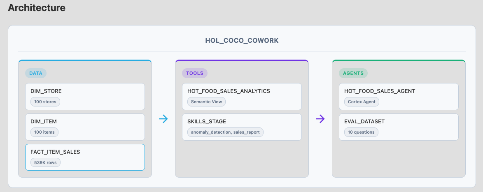Screen dimensions: 483x192
Task: Click the purple arrow between Tools and Agents
Action: pyautogui.click(x=320, y=119)
